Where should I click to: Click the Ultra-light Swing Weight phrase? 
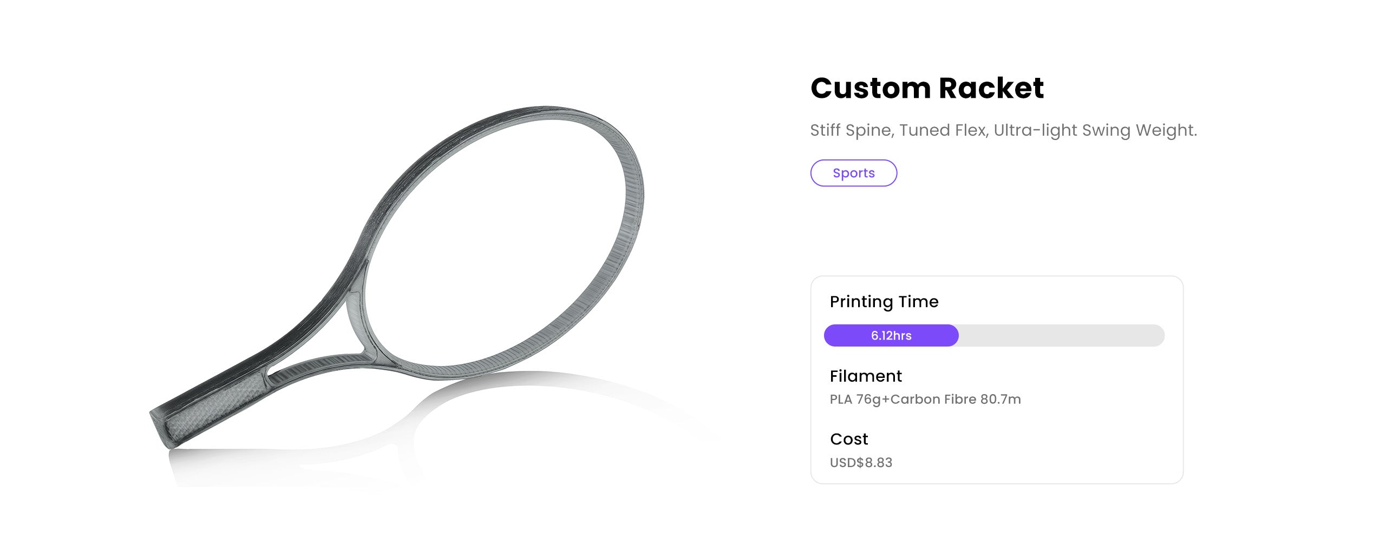(1095, 130)
